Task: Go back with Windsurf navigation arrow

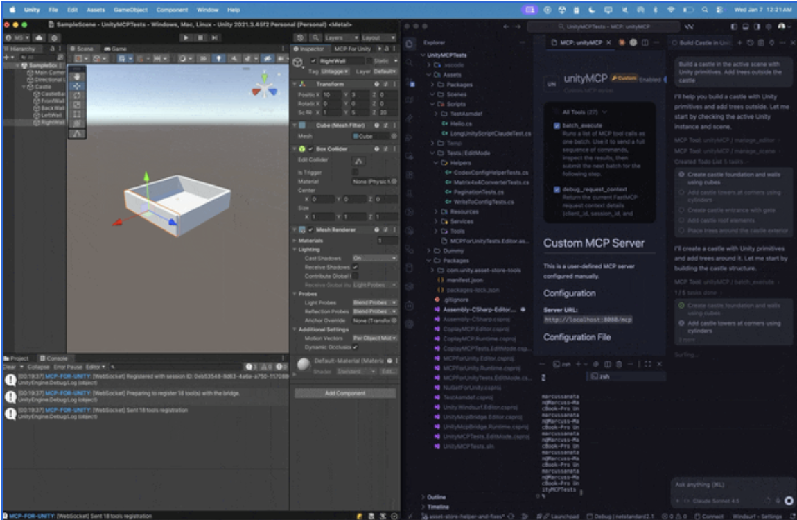Action: click(x=506, y=26)
